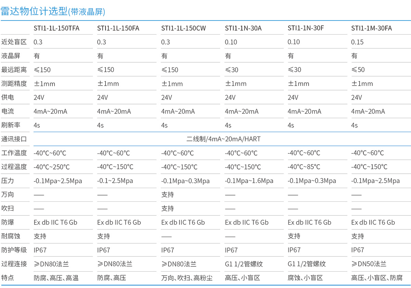Click 4s refresh rate under STI1-1L-150TFA

(37, 125)
